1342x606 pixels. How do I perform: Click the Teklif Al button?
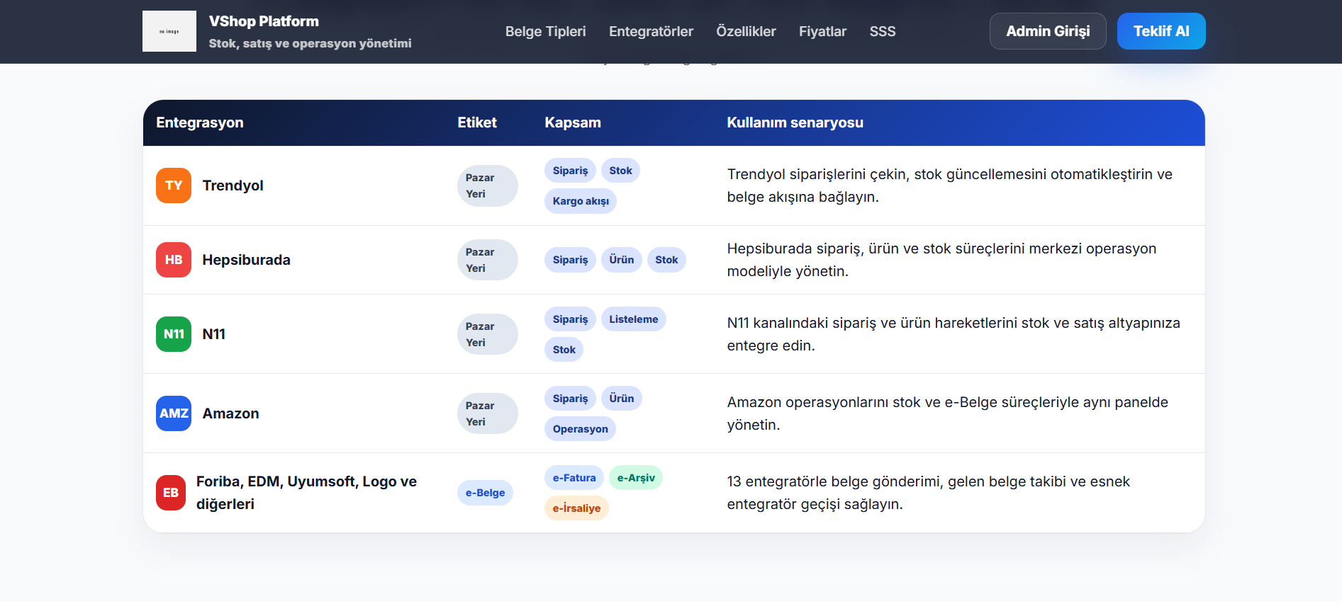click(1161, 31)
